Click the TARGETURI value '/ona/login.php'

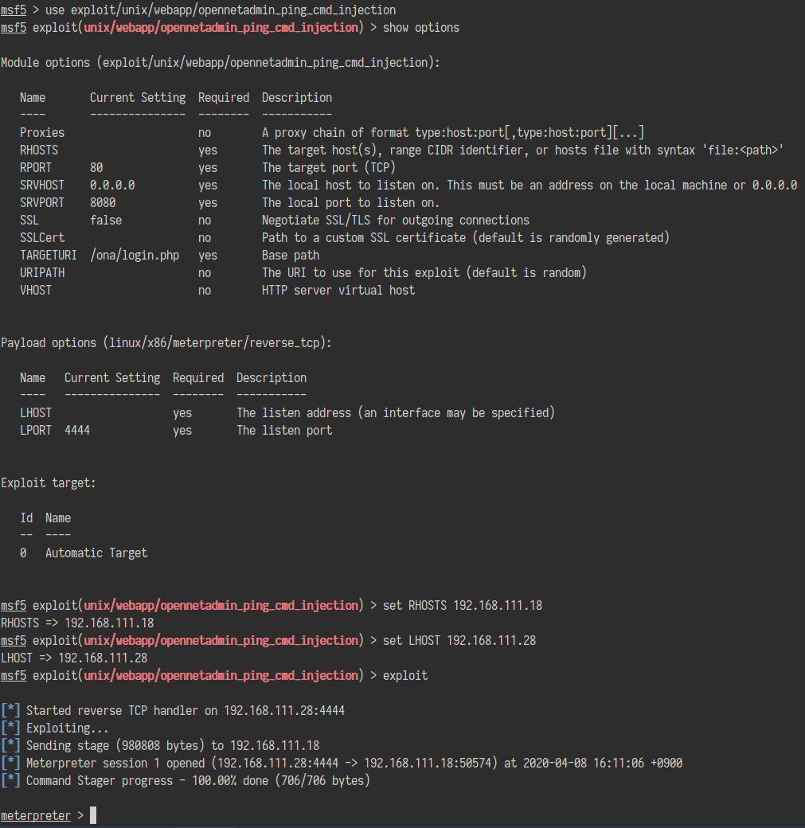135,255
